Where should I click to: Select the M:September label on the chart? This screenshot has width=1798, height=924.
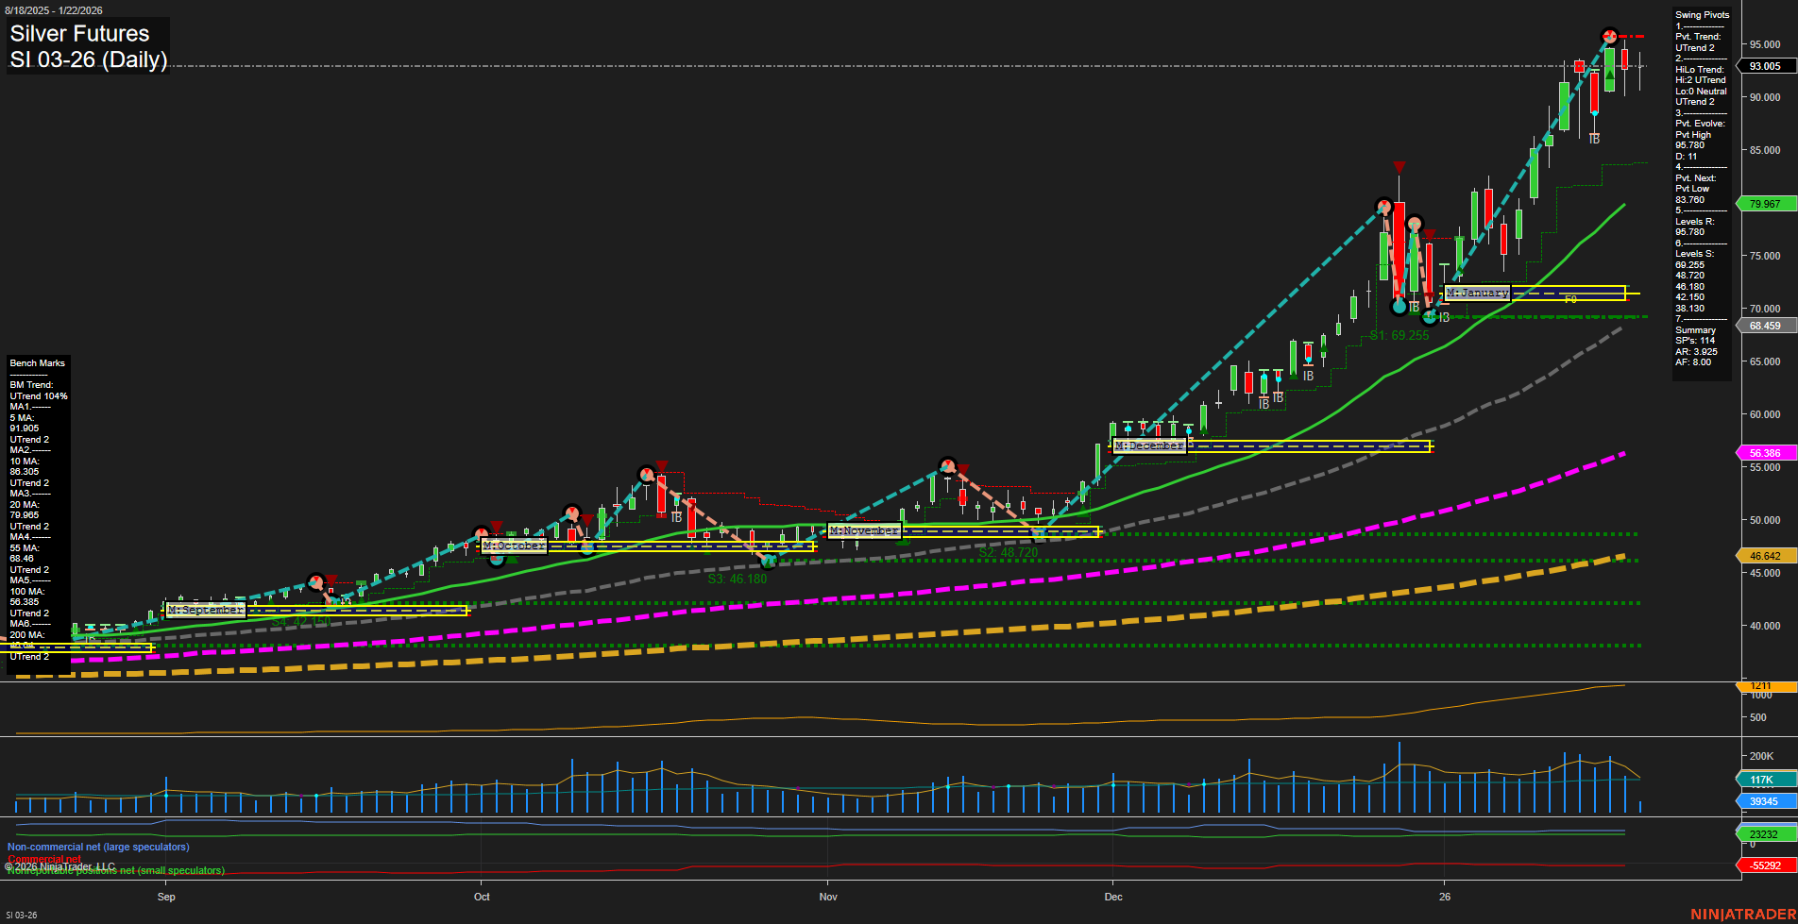click(x=204, y=610)
